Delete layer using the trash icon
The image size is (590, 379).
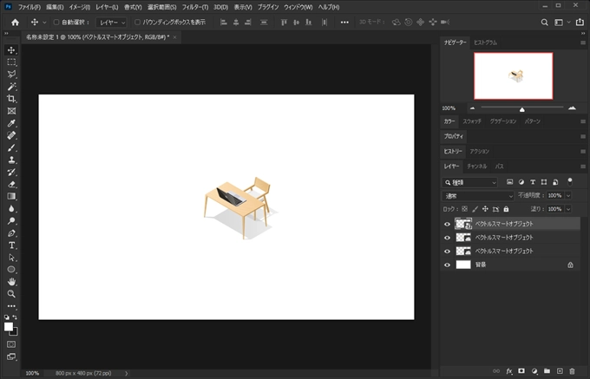(x=572, y=370)
